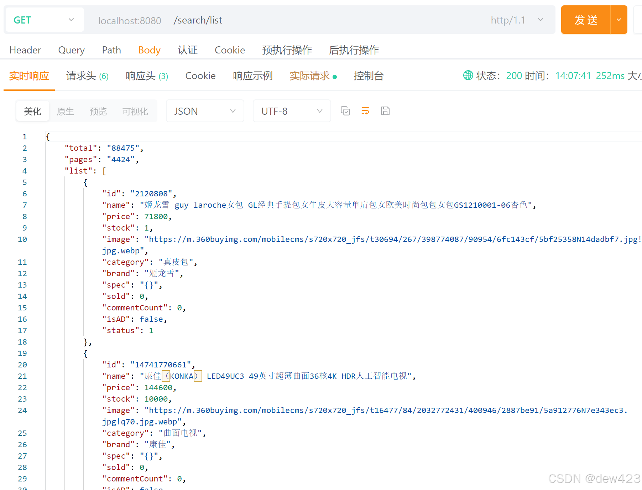Open the 控制台 console tab

pos(369,76)
